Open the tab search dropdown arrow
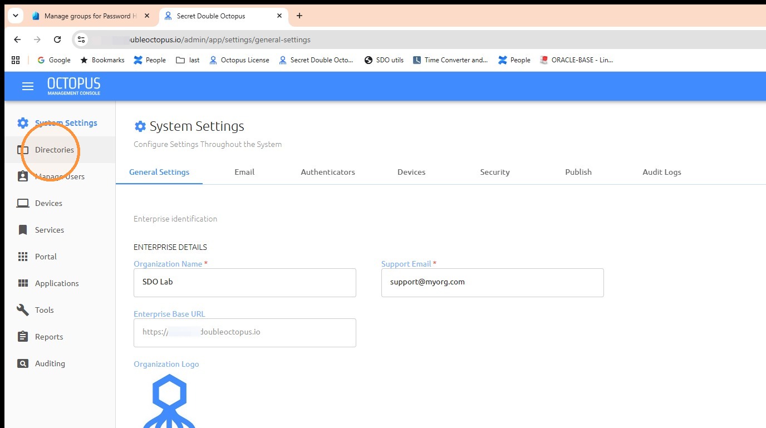Viewport: 766px width, 428px height. coord(15,16)
